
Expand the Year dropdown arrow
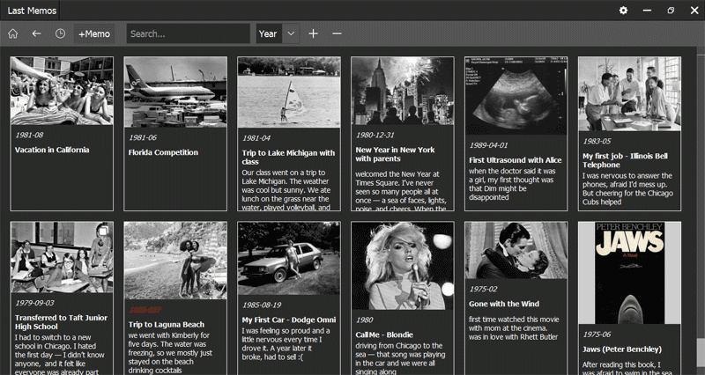click(291, 33)
